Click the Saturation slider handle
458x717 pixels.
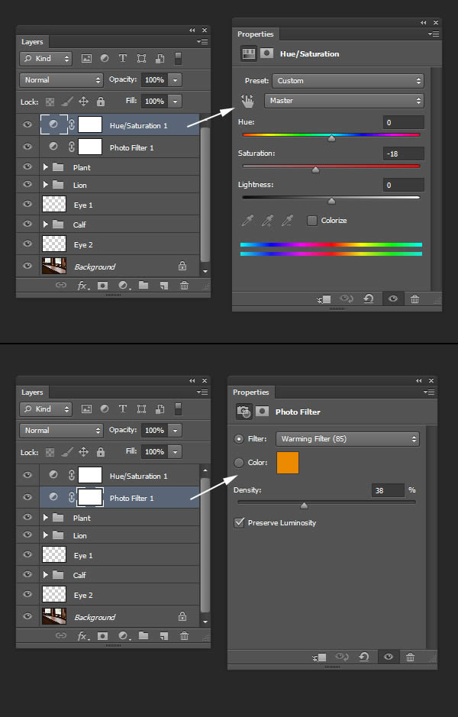[315, 170]
